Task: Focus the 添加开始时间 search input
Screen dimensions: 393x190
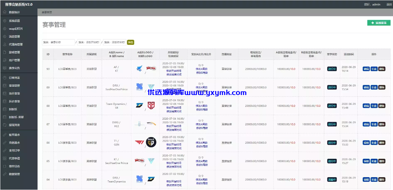Action: click(x=89, y=42)
